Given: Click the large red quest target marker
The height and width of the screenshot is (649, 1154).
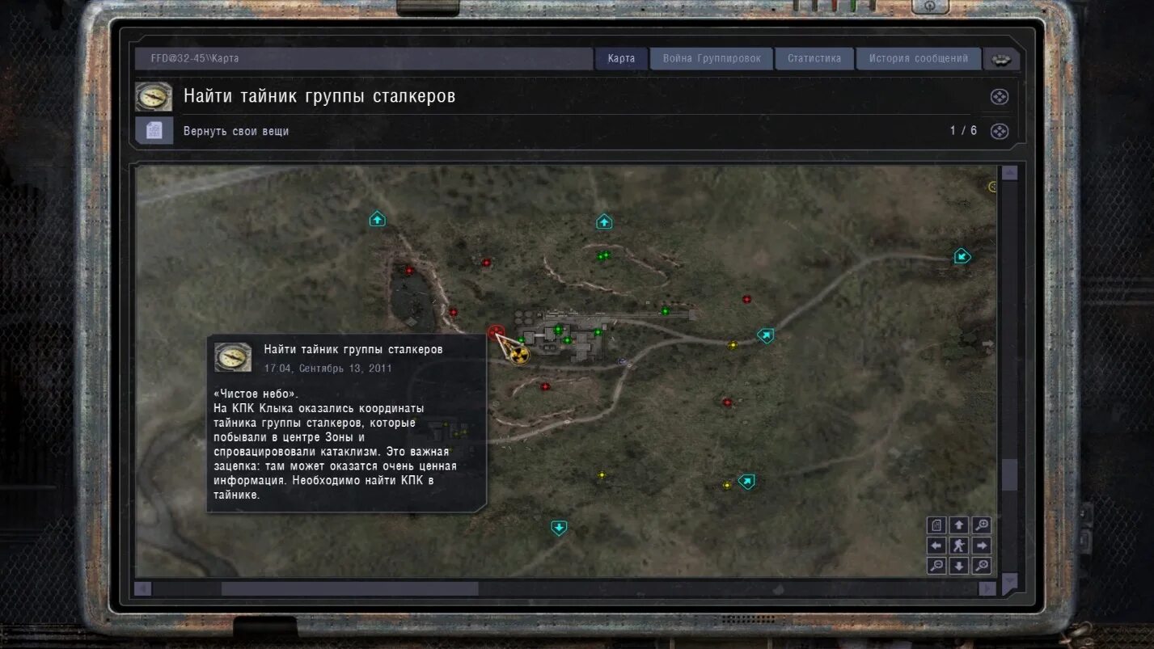Looking at the screenshot, I should click(497, 331).
